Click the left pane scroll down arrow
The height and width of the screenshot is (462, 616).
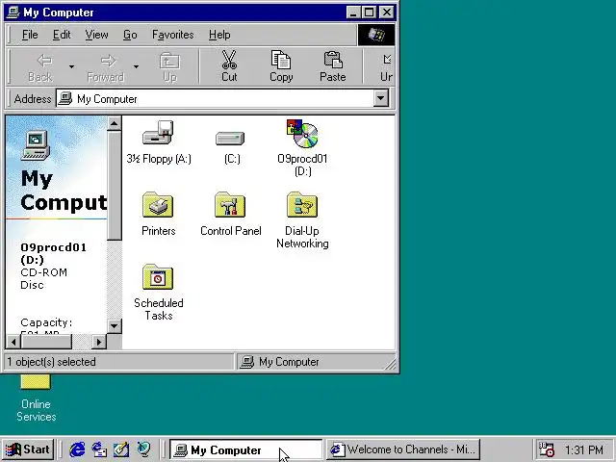click(x=114, y=325)
